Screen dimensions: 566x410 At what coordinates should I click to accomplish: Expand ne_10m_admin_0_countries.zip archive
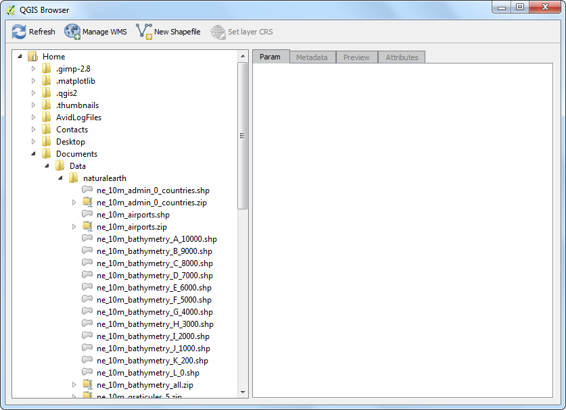pyautogui.click(x=74, y=202)
